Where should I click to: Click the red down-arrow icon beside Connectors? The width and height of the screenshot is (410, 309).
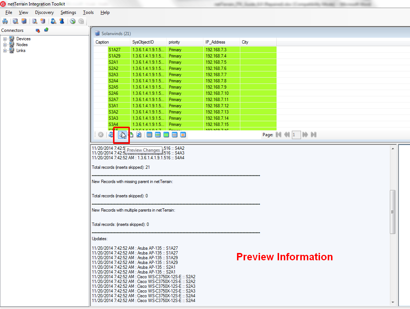[38, 30]
